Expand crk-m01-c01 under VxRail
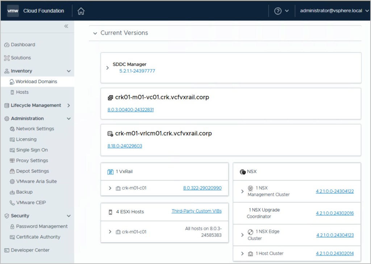371x264 pixels. click(110, 188)
